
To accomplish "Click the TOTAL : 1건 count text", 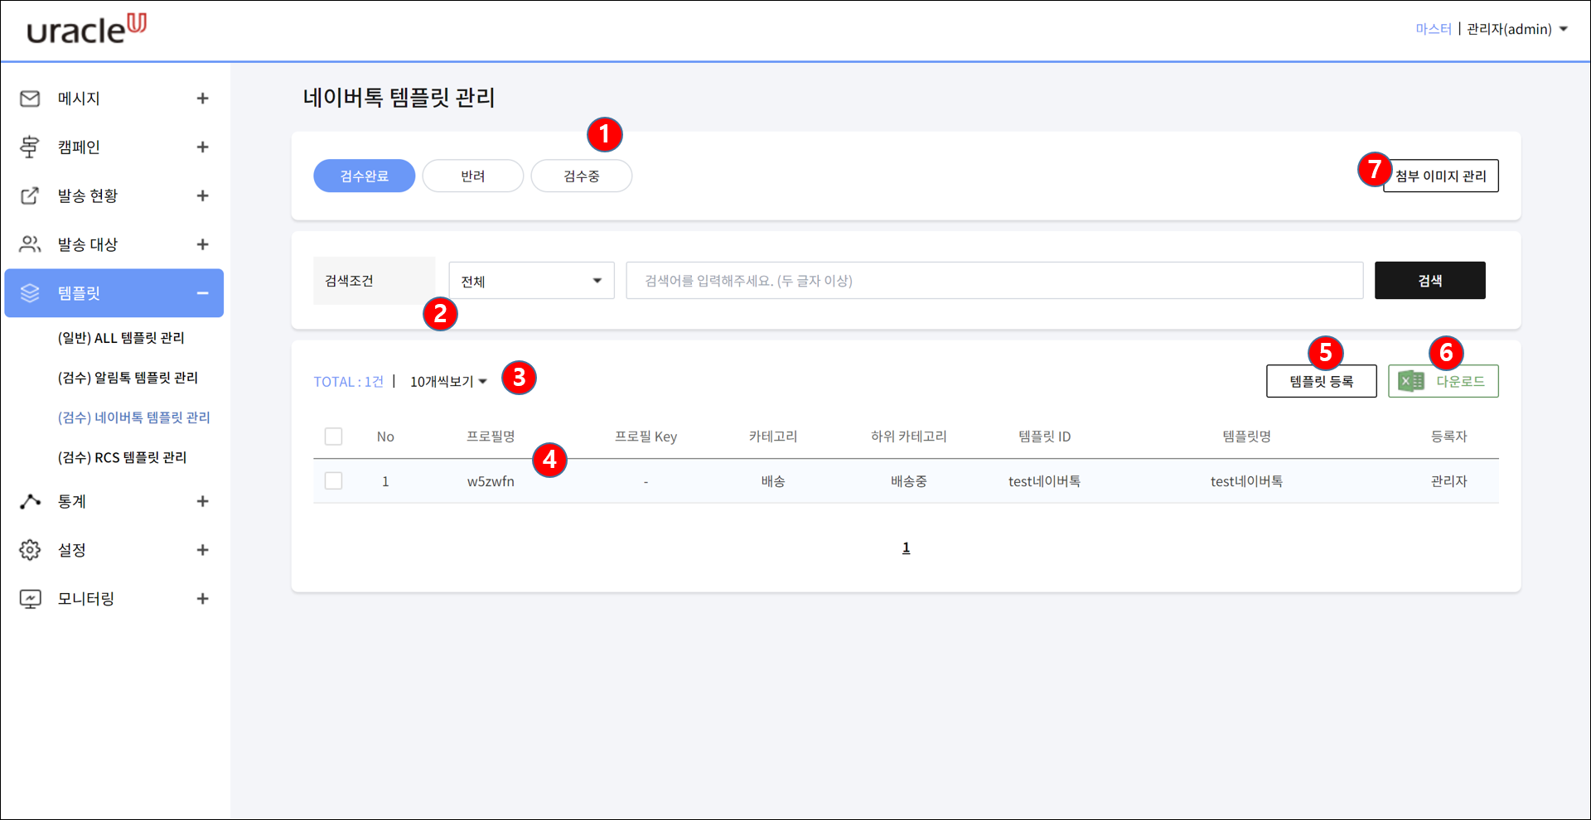I will [349, 382].
